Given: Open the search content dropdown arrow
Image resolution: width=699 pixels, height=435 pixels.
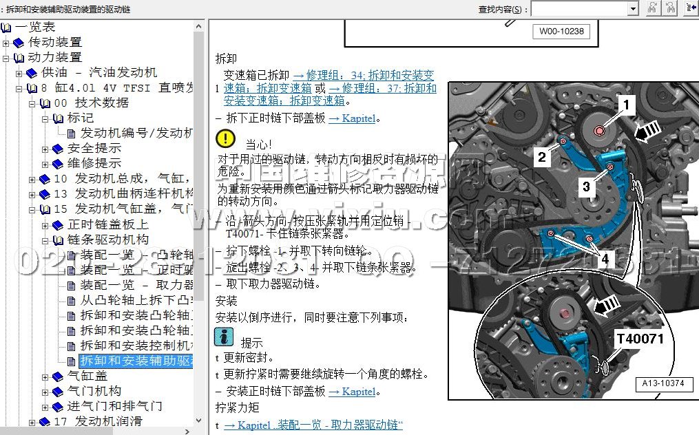Looking at the screenshot, I should click(633, 9).
